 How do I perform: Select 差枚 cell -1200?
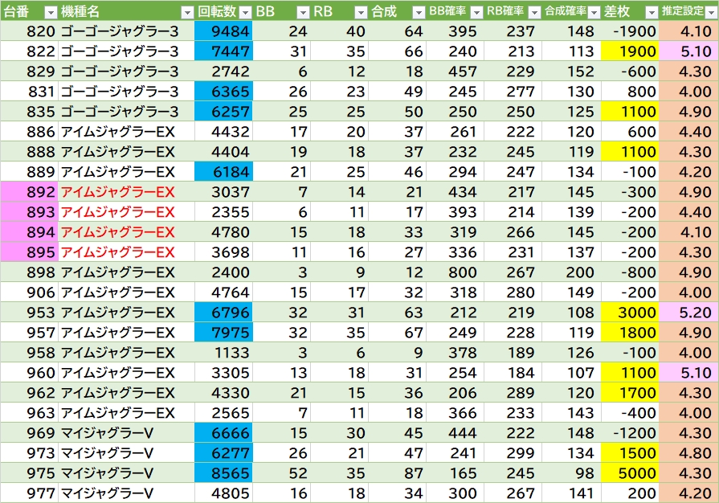(630, 433)
